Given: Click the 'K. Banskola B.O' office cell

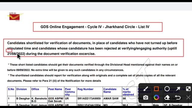Looking at the screenshot, I should (x=39, y=100).
